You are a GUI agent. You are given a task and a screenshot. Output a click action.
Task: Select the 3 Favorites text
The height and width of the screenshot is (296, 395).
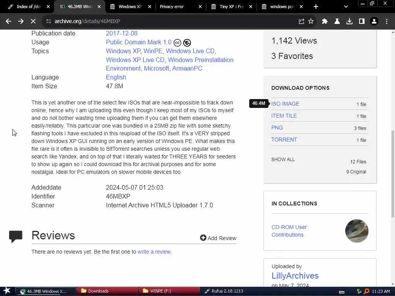click(292, 56)
